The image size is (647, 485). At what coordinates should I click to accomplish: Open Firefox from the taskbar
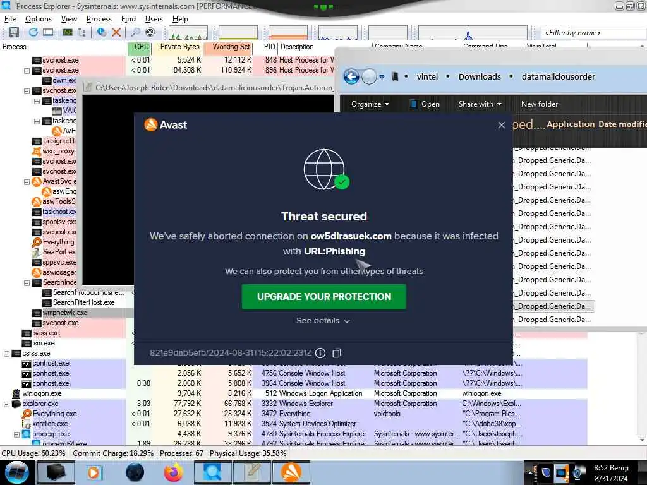point(173,472)
